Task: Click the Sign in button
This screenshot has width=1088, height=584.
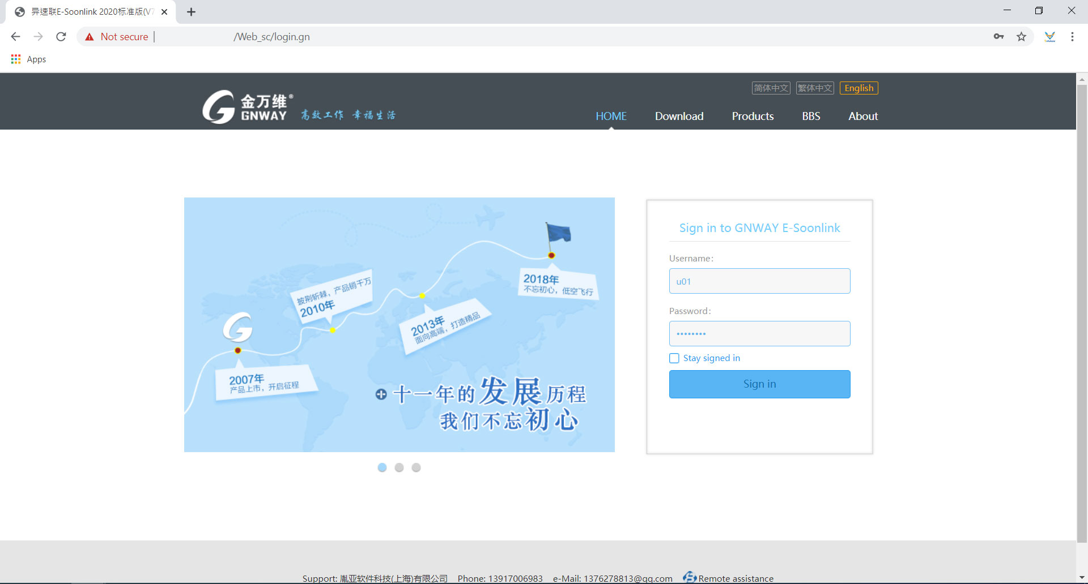Action: click(x=759, y=384)
